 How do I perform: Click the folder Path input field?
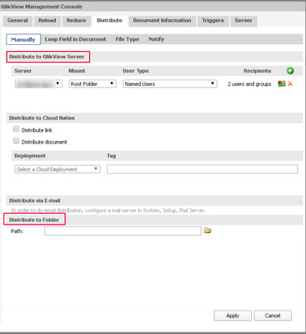[x=123, y=230]
